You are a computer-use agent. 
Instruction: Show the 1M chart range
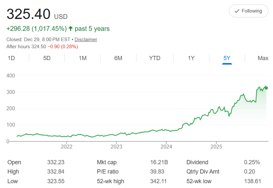point(83,58)
